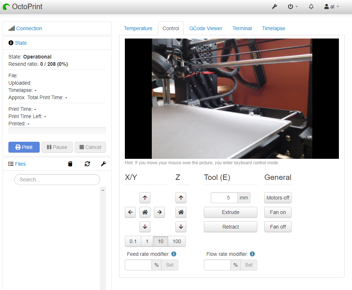Refresh the file list
The image size is (352, 290).
click(x=87, y=164)
